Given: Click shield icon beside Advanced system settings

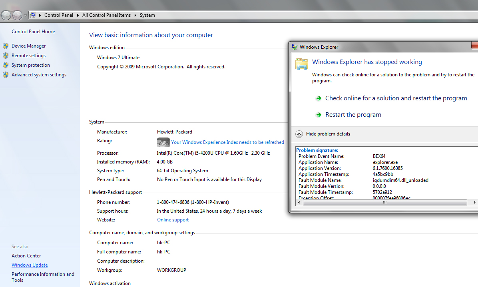Looking at the screenshot, I should pos(6,75).
